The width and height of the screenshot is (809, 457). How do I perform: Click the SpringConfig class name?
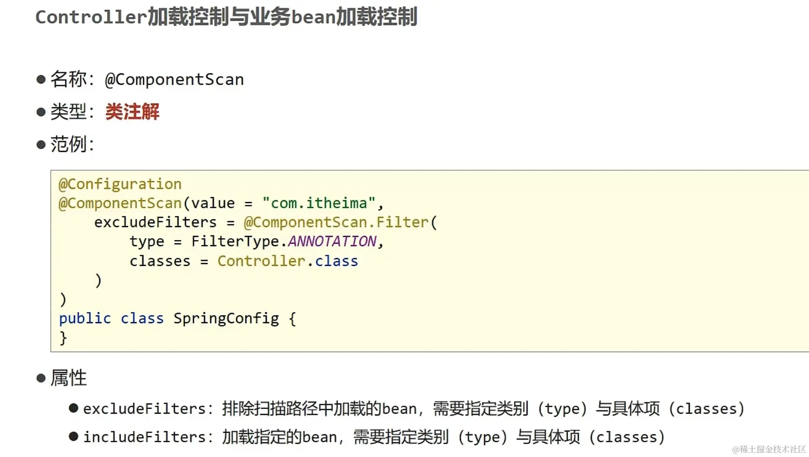pyautogui.click(x=226, y=319)
